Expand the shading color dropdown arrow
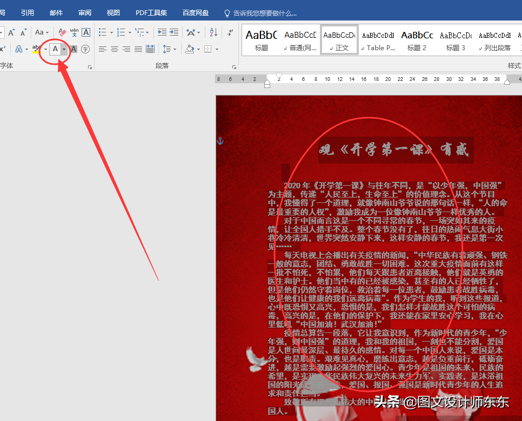522x421 pixels. pos(198,50)
